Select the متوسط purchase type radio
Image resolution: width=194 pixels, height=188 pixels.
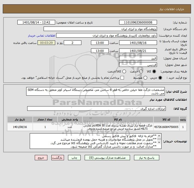coord(145,78)
